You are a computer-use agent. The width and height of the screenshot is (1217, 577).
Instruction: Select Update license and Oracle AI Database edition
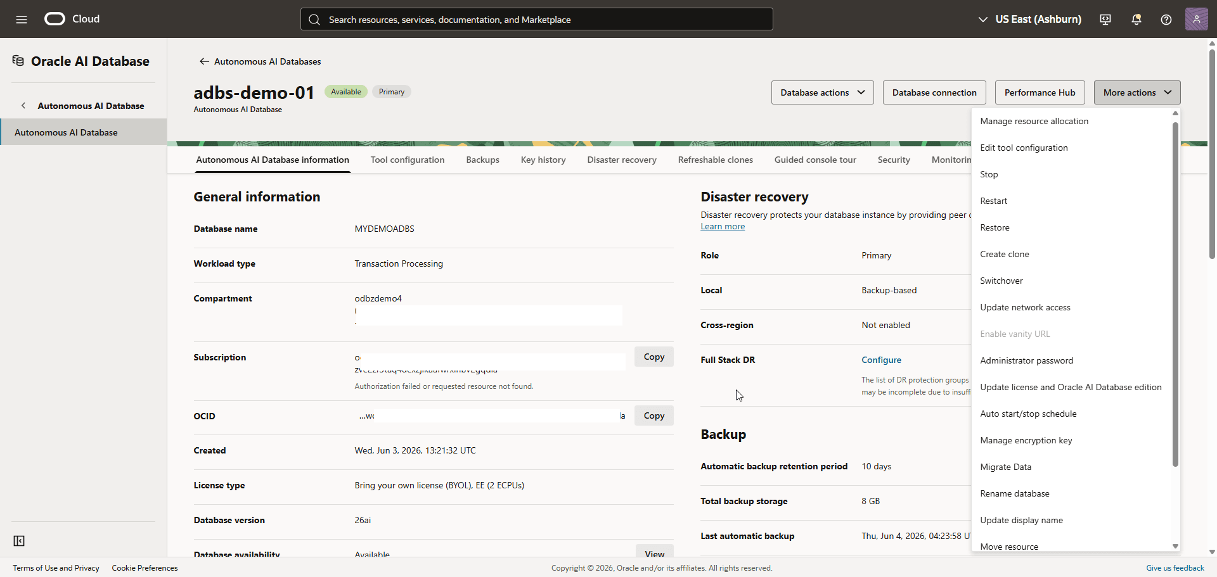click(x=1072, y=387)
